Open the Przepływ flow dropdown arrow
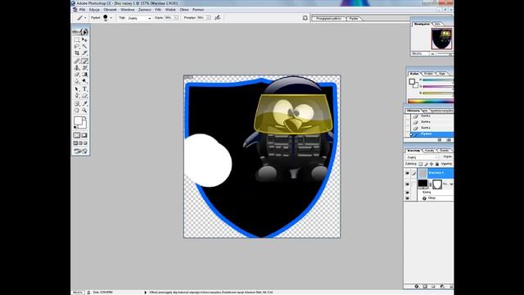This screenshot has width=524, height=295. (208, 18)
